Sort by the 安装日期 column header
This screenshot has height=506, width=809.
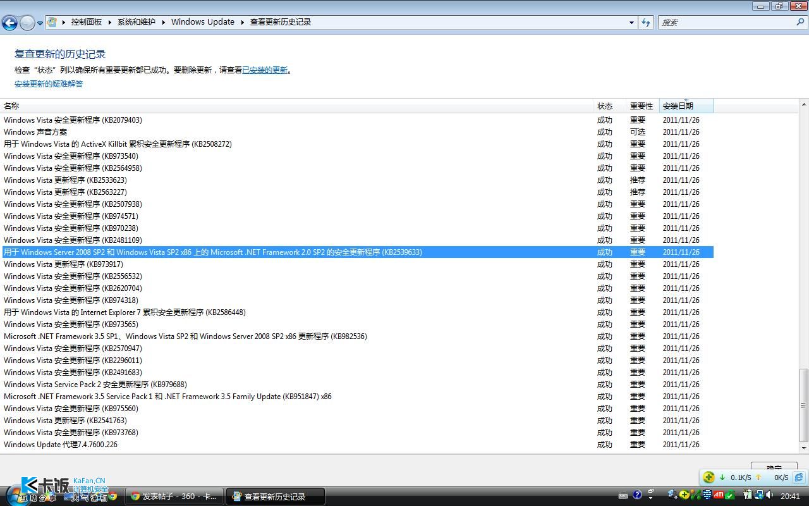coord(686,106)
